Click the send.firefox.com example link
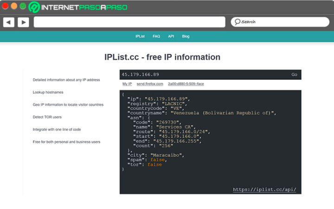Screen dimensions: 334x209 (x=150, y=84)
